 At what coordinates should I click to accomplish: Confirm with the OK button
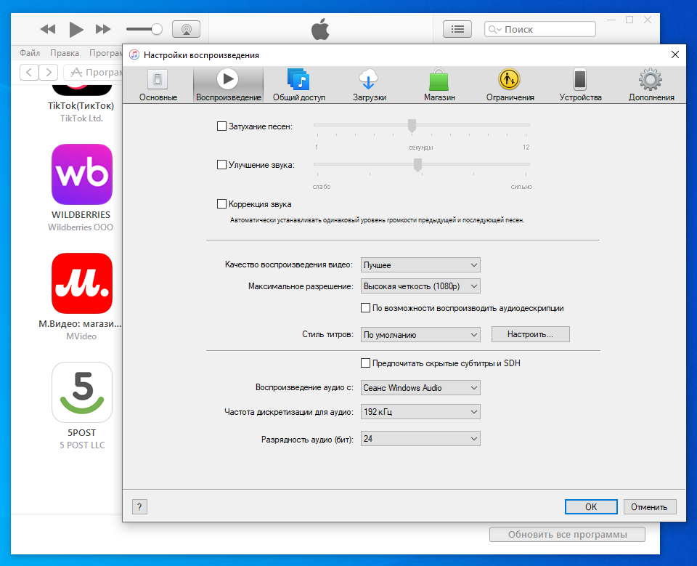click(x=591, y=507)
